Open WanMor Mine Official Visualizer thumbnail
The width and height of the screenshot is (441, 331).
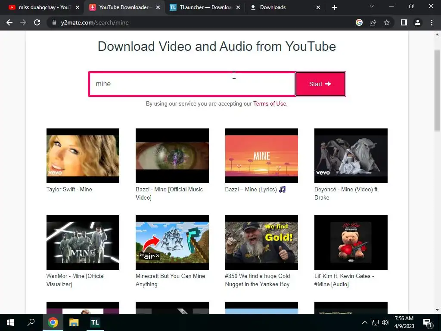83,242
